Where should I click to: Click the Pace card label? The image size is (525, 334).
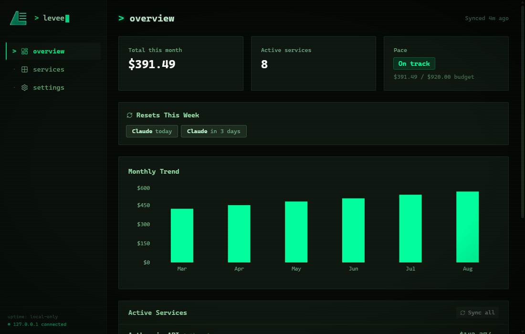coord(400,50)
